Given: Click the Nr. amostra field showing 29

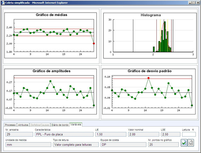Looking at the screenshot, I should [x=19, y=134].
